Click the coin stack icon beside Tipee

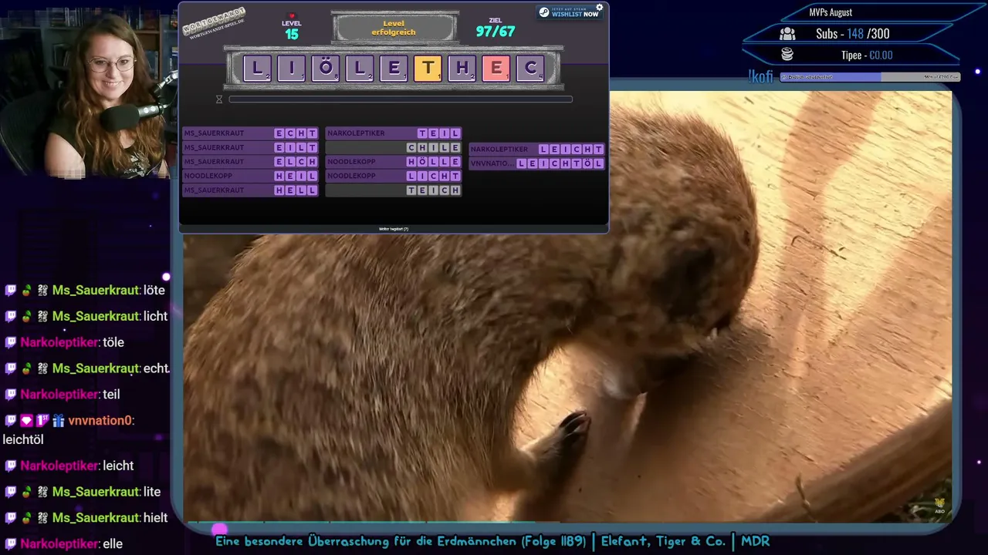tap(787, 55)
